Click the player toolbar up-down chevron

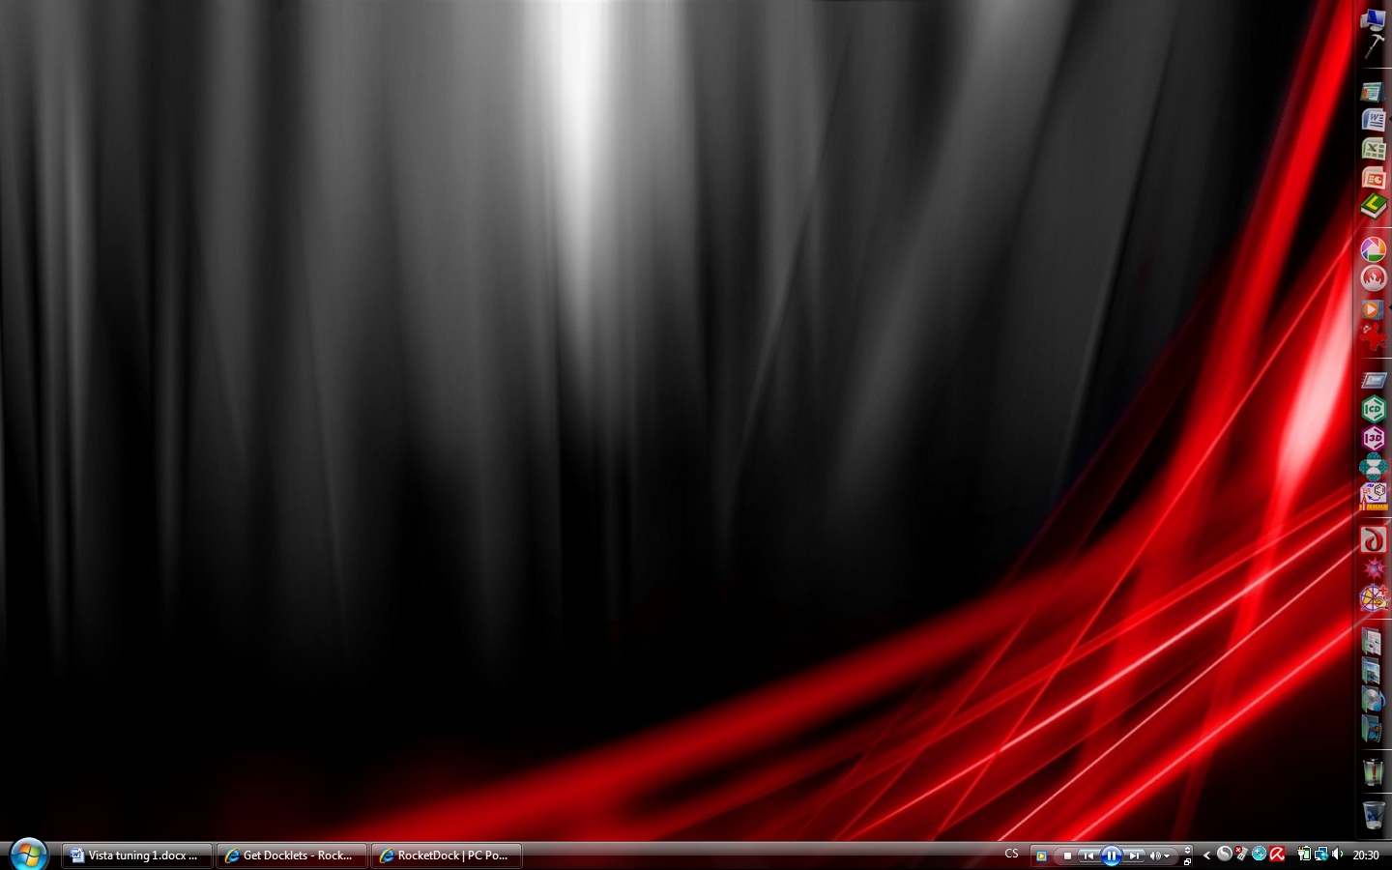(1187, 850)
